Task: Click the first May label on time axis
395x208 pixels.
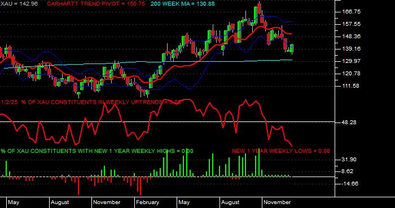Action: click(14, 202)
